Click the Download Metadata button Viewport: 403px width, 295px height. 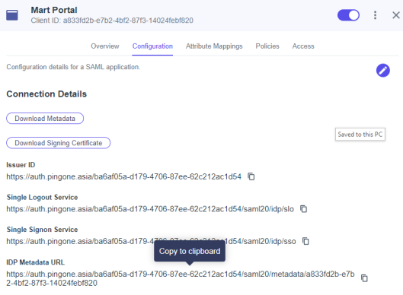(x=45, y=119)
